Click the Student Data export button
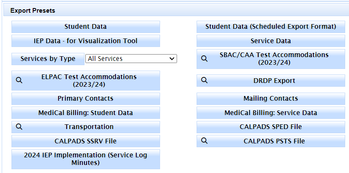Screen dimensions: 349x173 point(86,27)
